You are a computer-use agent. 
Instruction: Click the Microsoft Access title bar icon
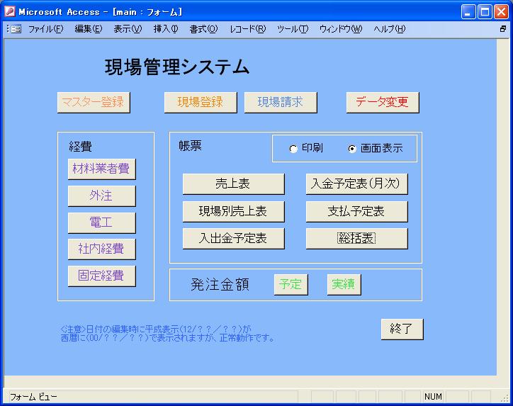9,11
